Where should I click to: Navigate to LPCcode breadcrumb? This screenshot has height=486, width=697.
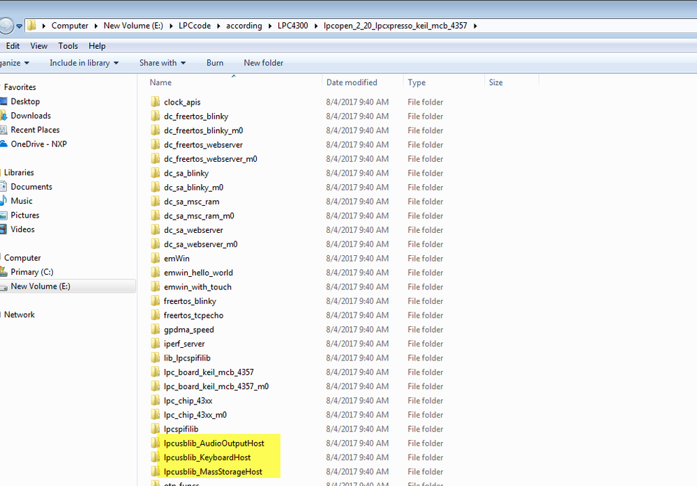pyautogui.click(x=195, y=26)
